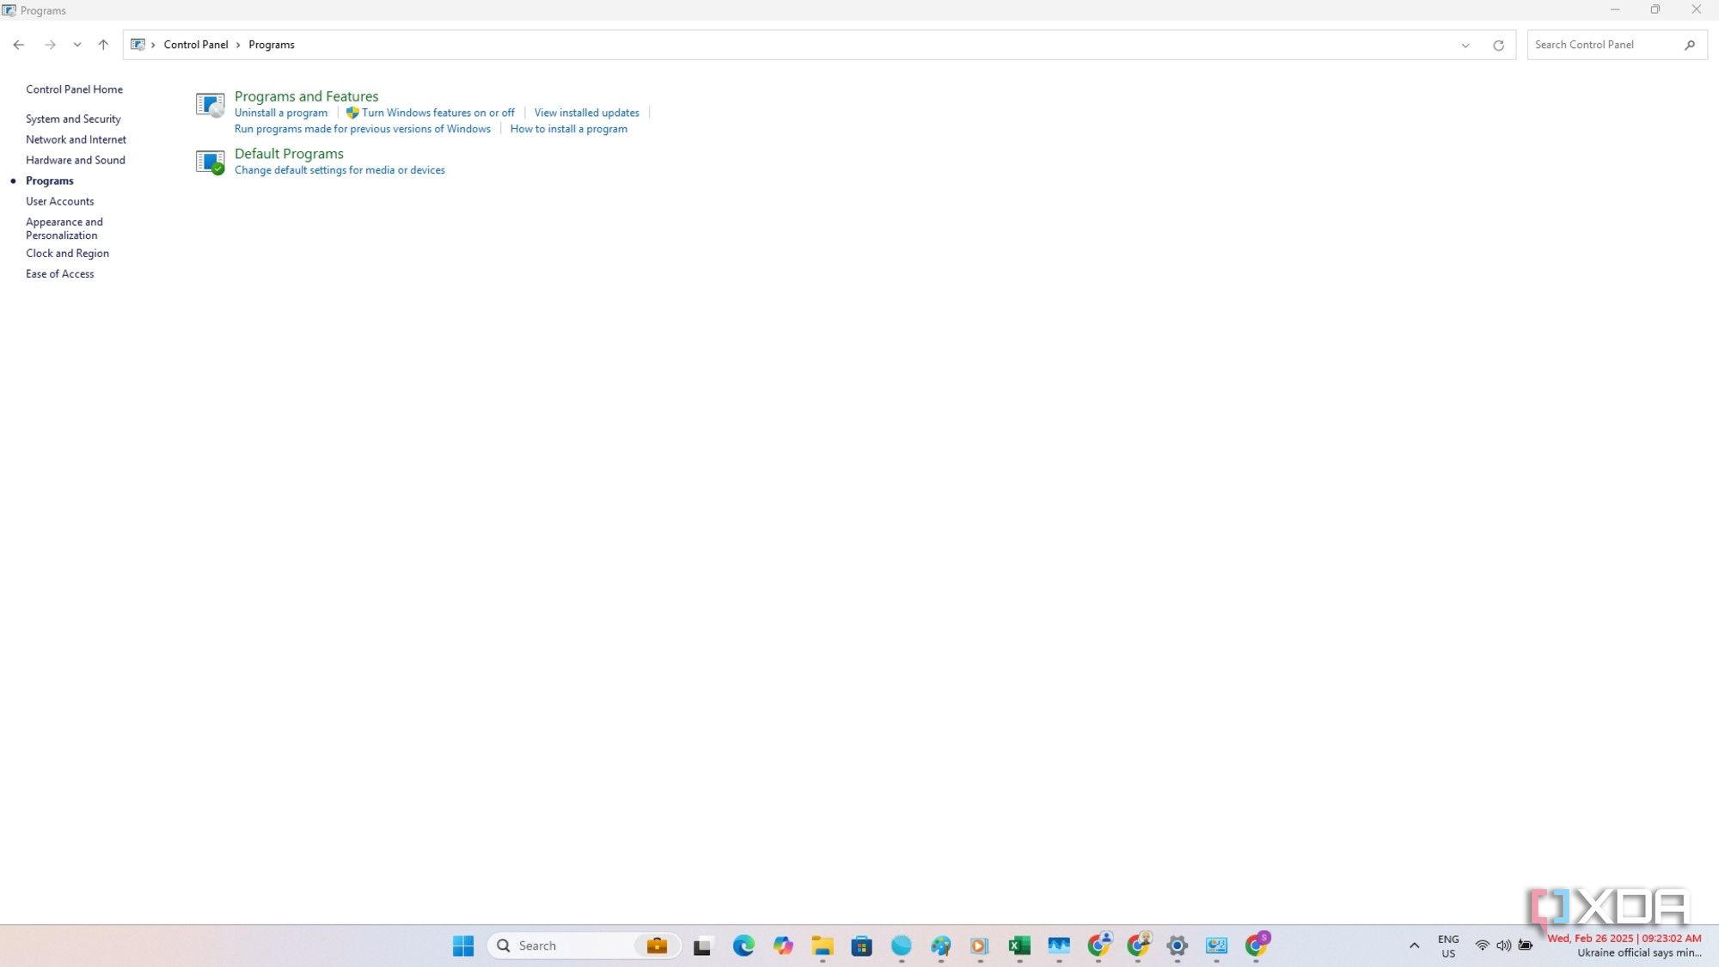Open Task View from the taskbar
The image size is (1719, 967).
(702, 946)
